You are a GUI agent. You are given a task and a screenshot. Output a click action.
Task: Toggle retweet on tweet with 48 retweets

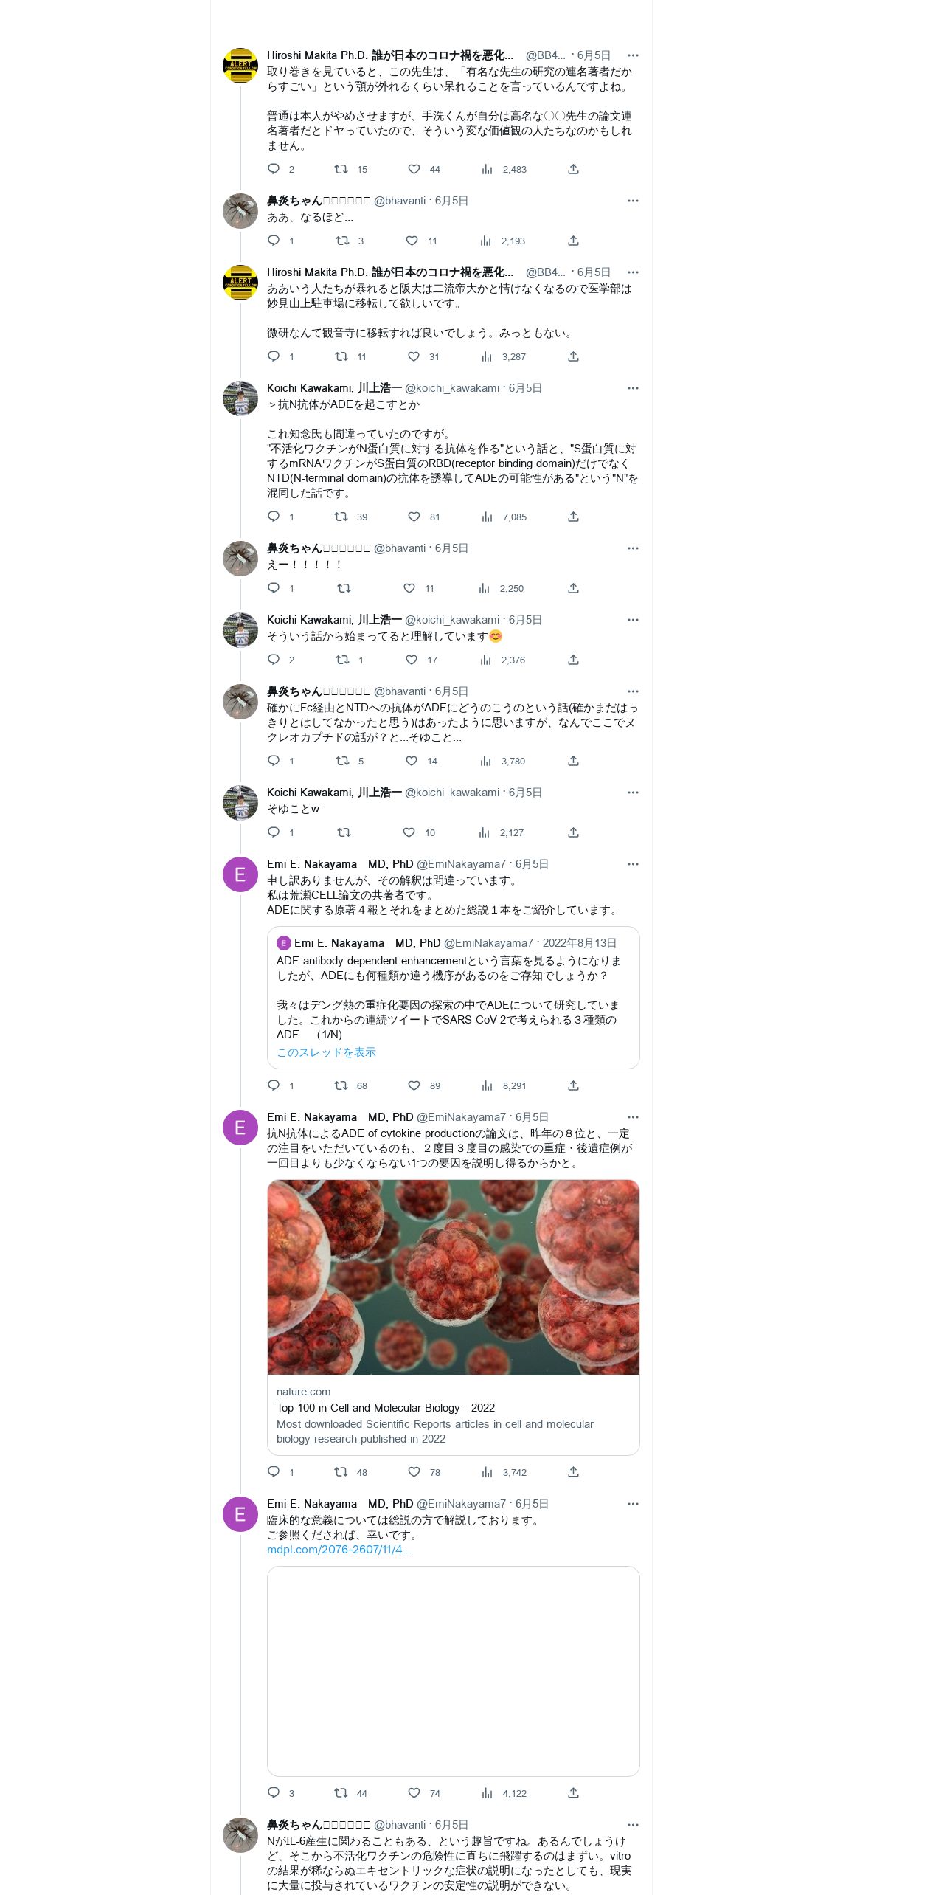pos(341,1472)
